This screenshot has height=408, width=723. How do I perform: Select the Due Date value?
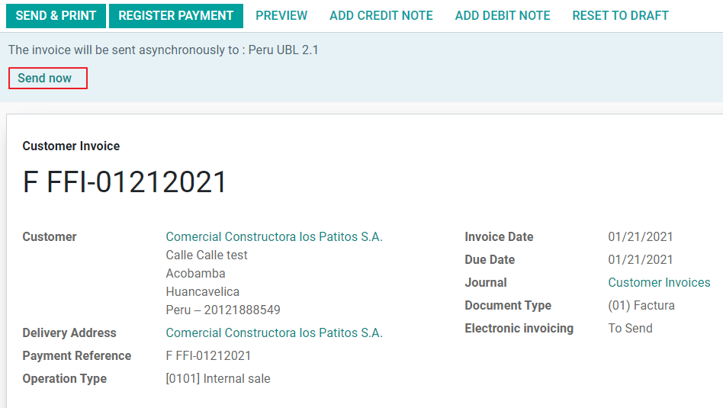pos(640,259)
